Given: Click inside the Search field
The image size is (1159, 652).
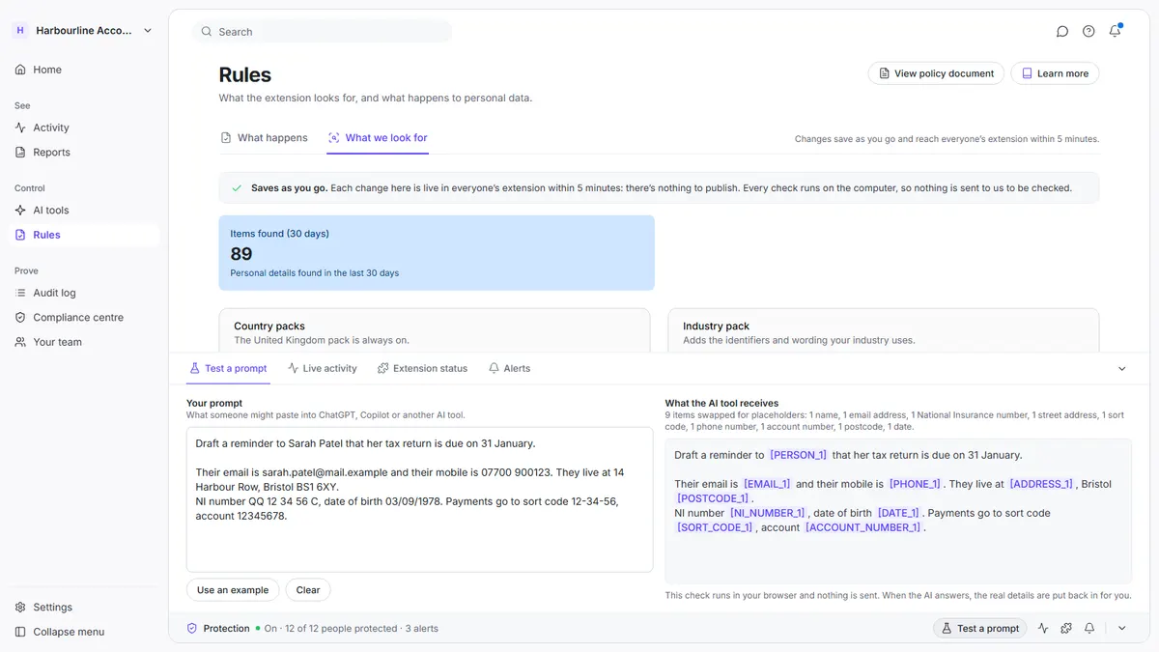Looking at the screenshot, I should (x=323, y=32).
